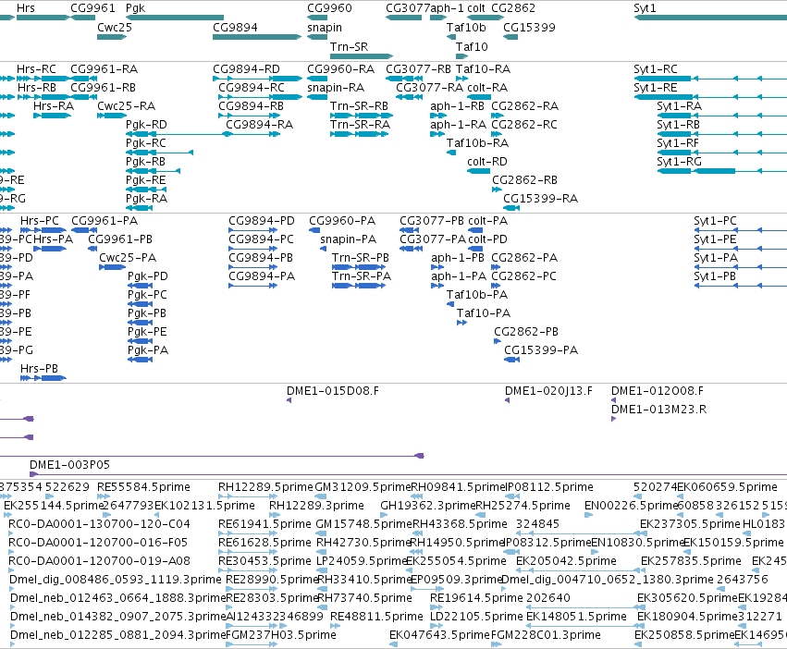Click the CG15399 gene label

tap(529, 27)
